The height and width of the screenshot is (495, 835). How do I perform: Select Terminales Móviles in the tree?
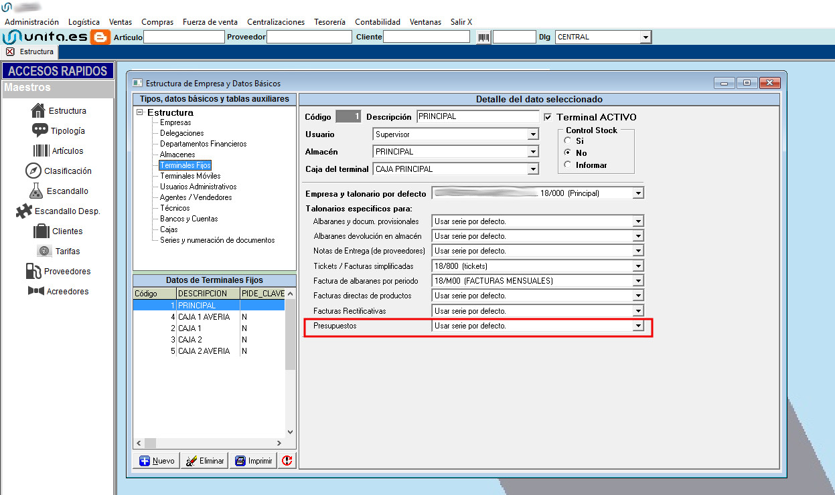tap(190, 176)
